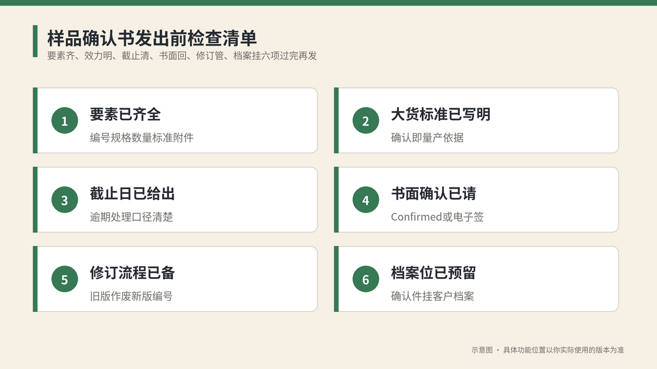Viewport: 657px width, 369px height.
Task: Click the footnote starting 示意图 · 具体功能位置
Action: [547, 350]
